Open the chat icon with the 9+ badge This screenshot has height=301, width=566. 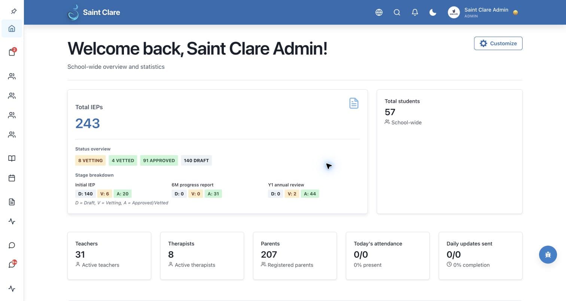[12, 264]
